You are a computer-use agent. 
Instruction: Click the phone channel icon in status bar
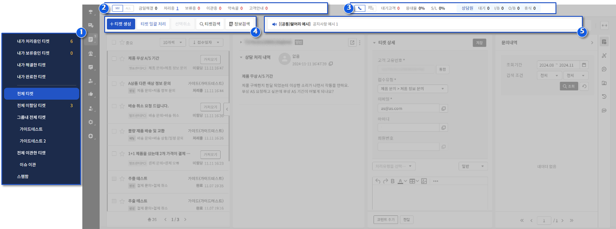click(359, 8)
